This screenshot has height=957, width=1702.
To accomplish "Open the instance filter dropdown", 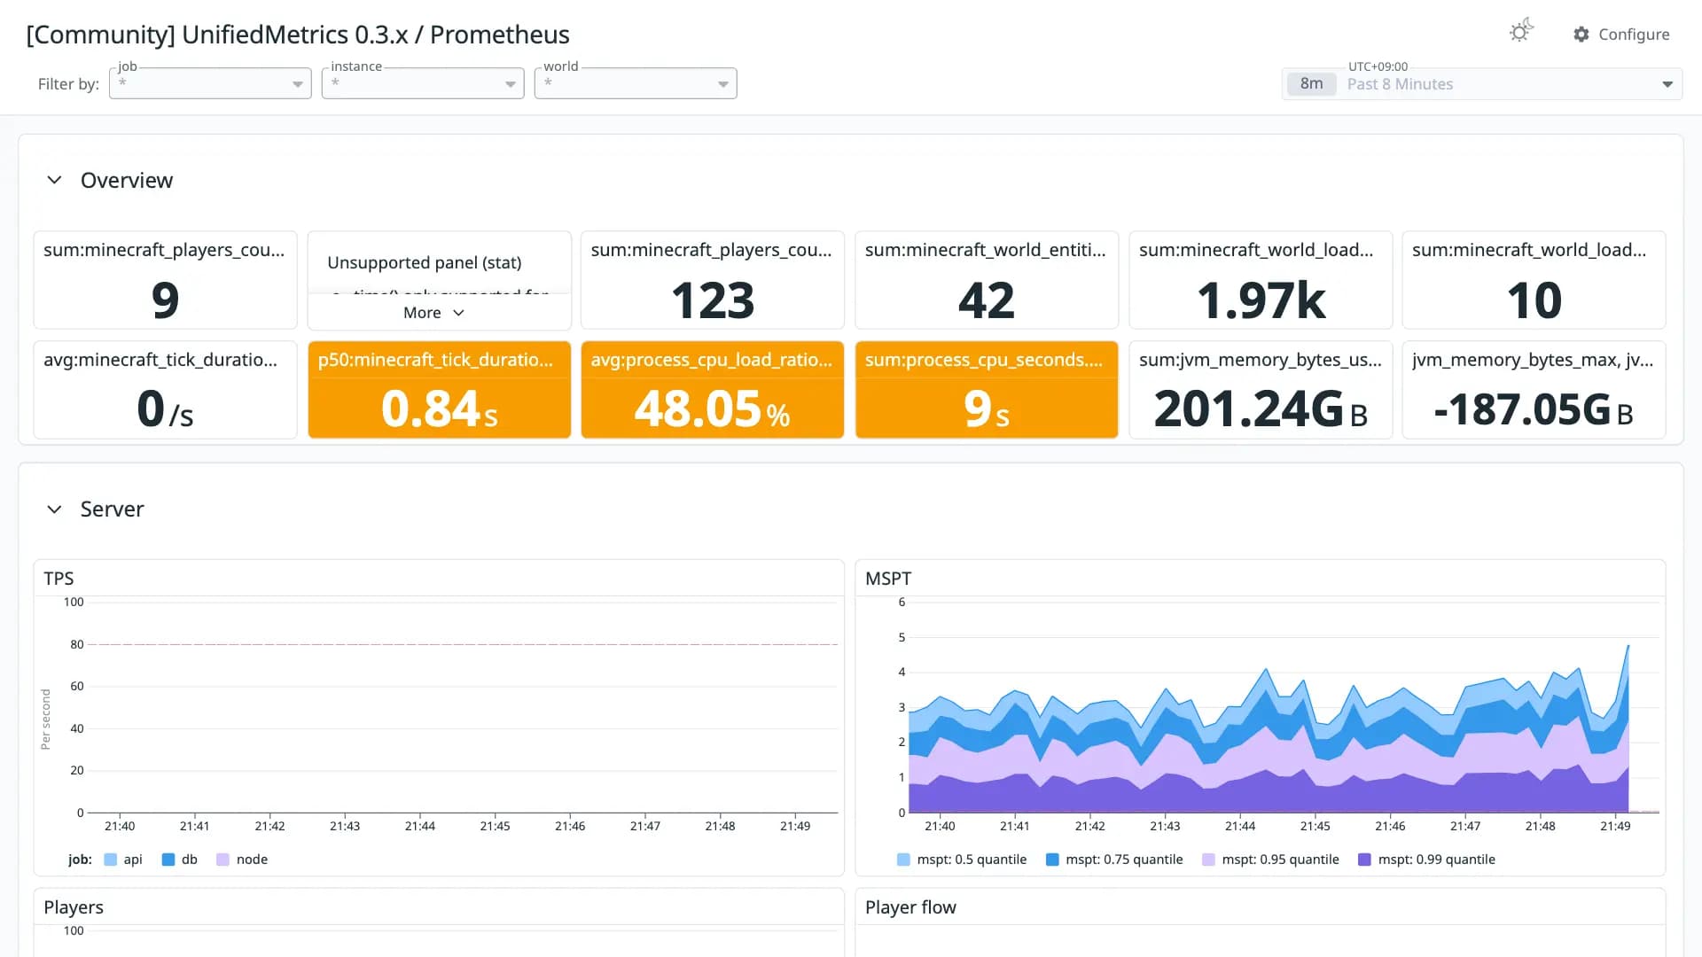I will pyautogui.click(x=423, y=83).
